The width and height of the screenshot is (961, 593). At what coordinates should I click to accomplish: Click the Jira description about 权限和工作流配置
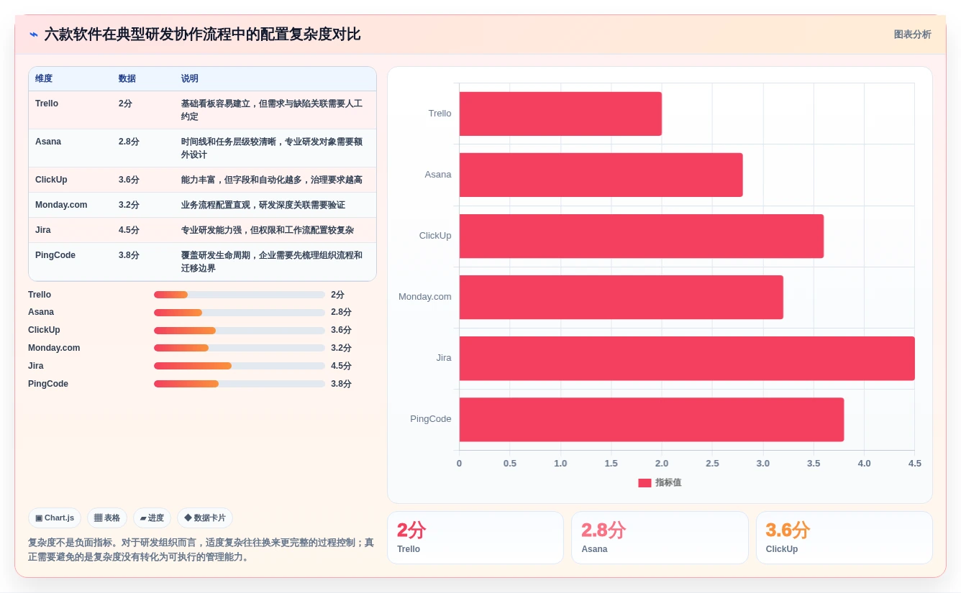coord(268,230)
